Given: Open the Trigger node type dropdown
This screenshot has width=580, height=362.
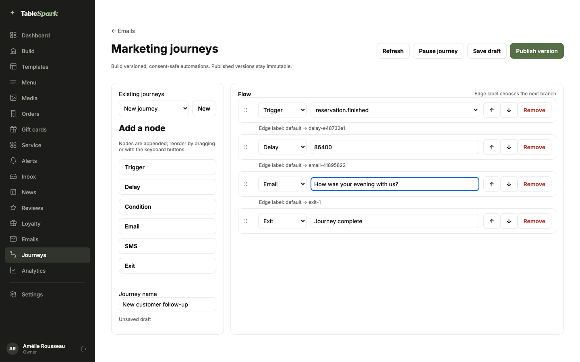Looking at the screenshot, I should click(x=282, y=110).
